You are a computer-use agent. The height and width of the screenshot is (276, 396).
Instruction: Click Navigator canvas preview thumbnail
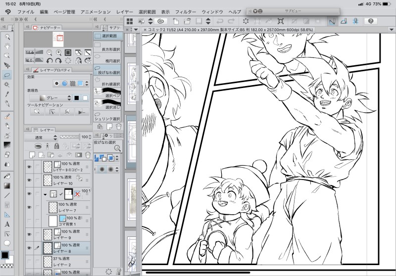[x=58, y=40]
